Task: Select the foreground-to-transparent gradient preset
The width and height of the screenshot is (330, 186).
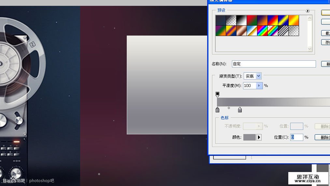Action: 231,20
